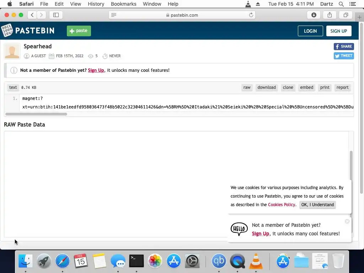The width and height of the screenshot is (364, 273).
Task: Click the text syntax tag
Action: pyautogui.click(x=13, y=87)
